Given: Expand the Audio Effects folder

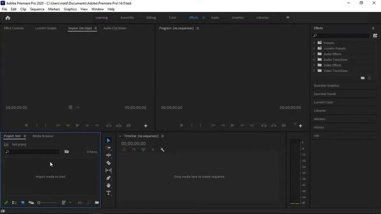Looking at the screenshot, I should [x=314, y=54].
